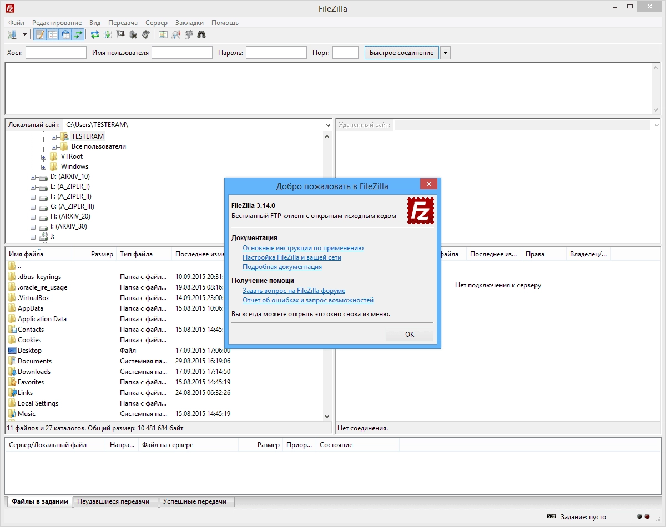
Task: Open Задать вопрос на FileZilla форуме link
Action: click(x=294, y=290)
